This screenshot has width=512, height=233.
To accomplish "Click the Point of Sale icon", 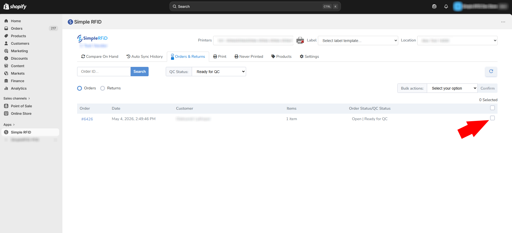I will 6,106.
